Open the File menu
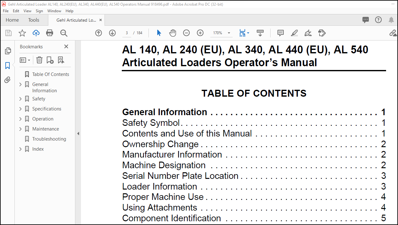The width and height of the screenshot is (398, 225). coord(6,11)
